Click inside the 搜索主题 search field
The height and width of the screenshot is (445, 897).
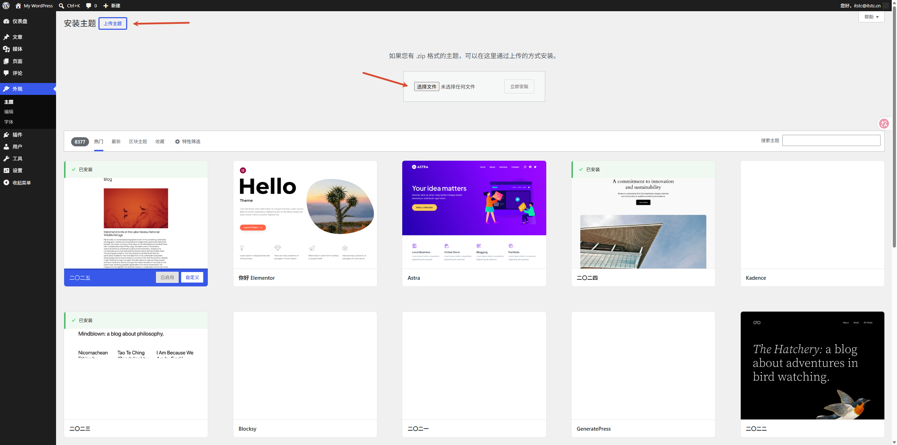pos(831,140)
